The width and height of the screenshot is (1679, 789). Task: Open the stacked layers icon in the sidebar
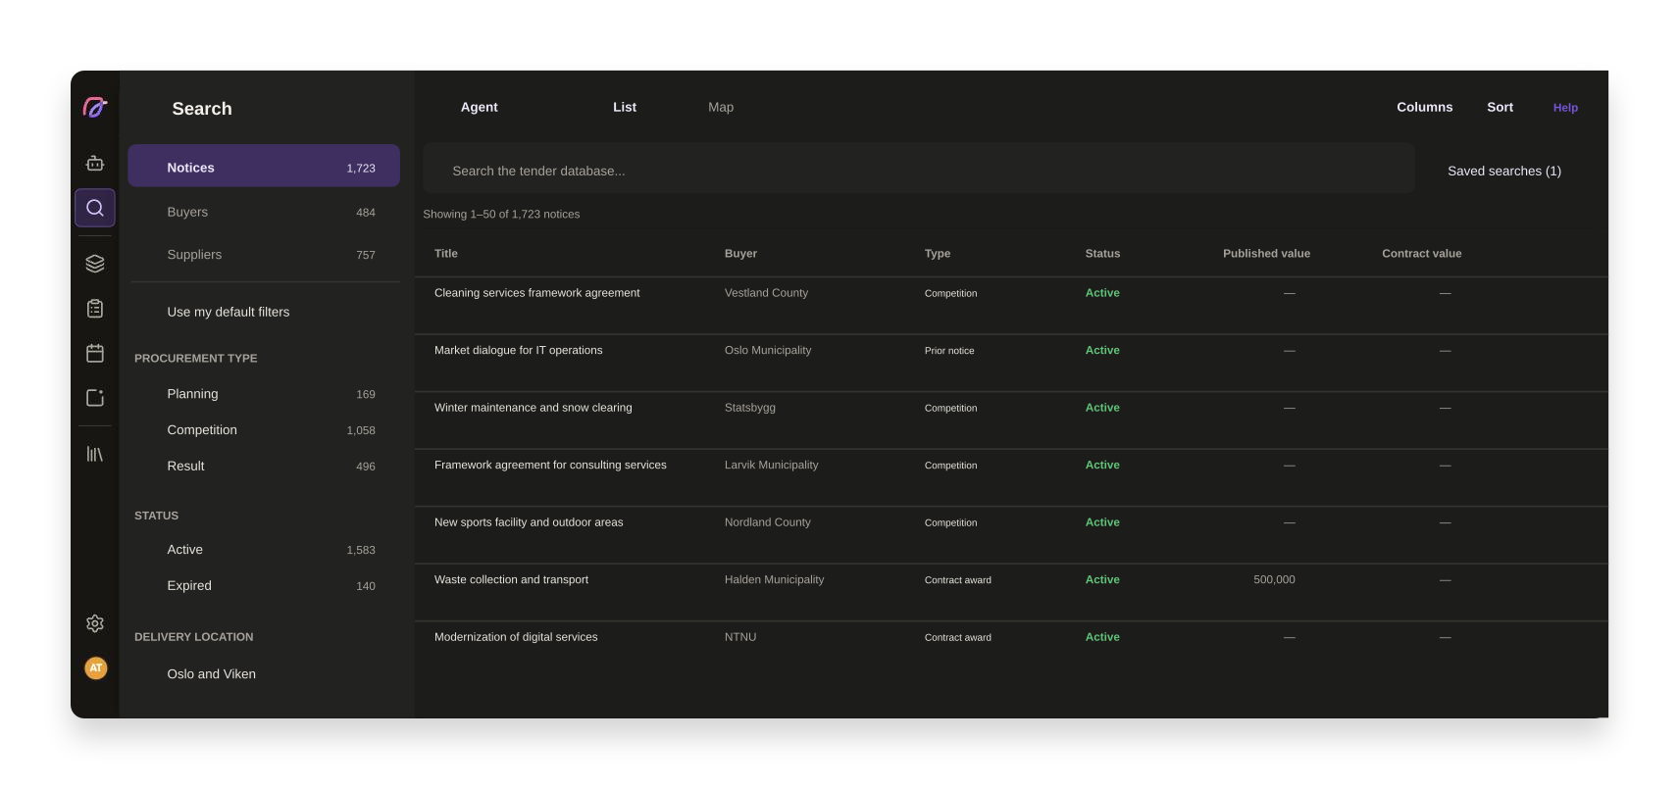click(x=95, y=264)
